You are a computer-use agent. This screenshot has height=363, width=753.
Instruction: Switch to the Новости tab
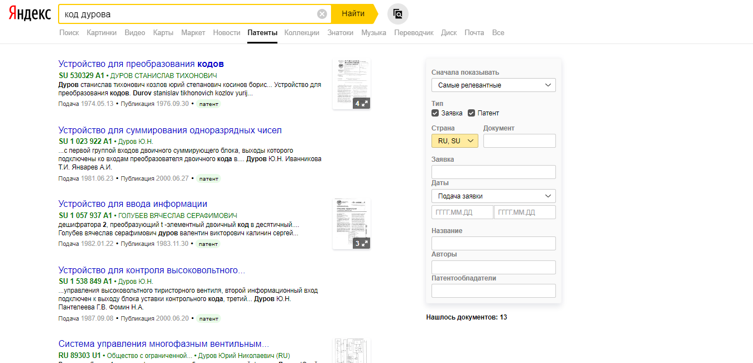click(227, 33)
